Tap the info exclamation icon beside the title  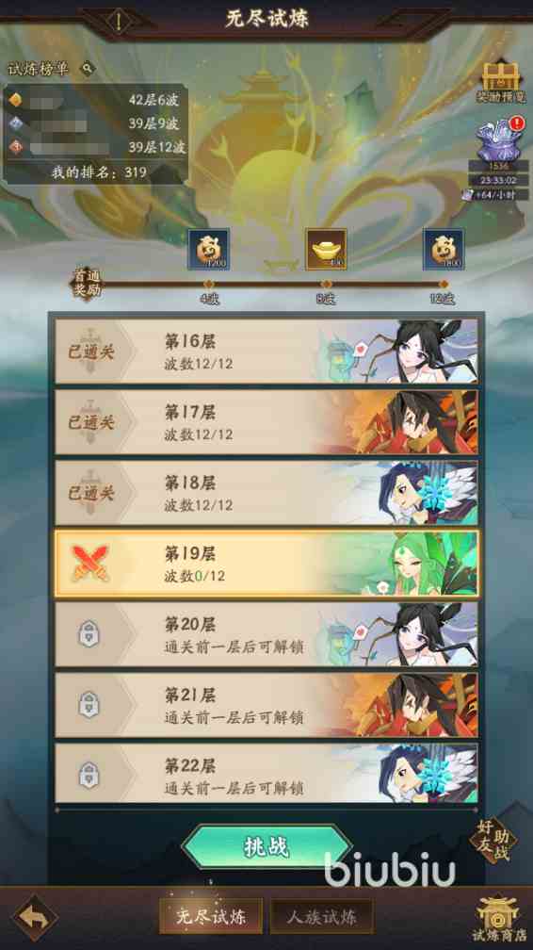pyautogui.click(x=120, y=20)
